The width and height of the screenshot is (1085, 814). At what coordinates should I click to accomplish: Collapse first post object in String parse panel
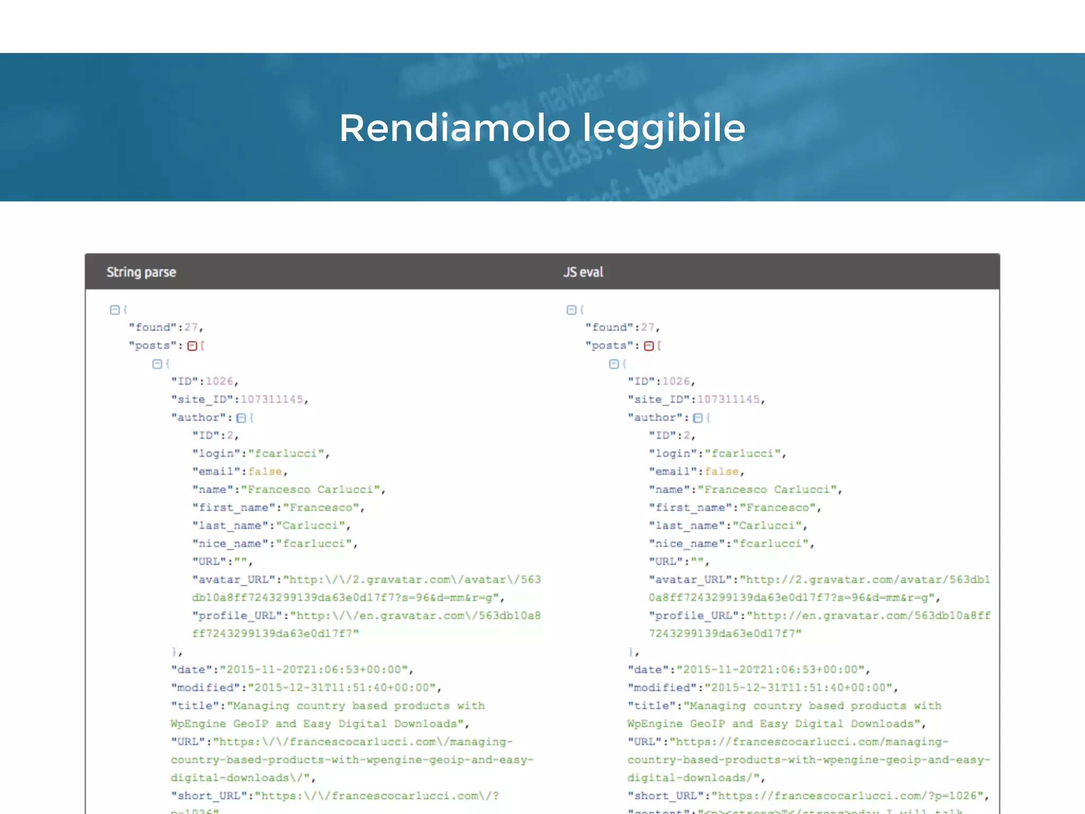[157, 364]
